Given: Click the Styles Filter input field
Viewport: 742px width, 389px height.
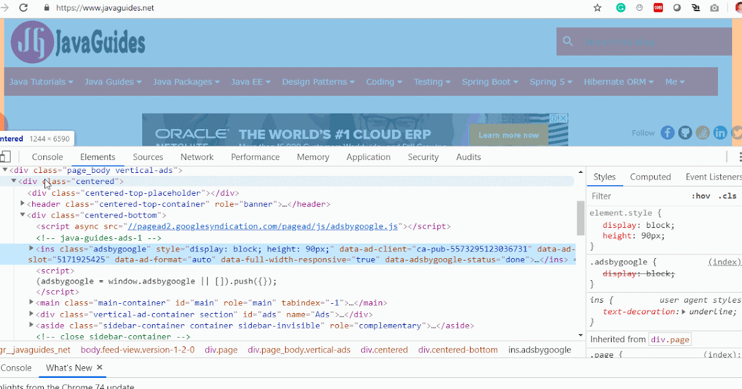Looking at the screenshot, I should 637,196.
